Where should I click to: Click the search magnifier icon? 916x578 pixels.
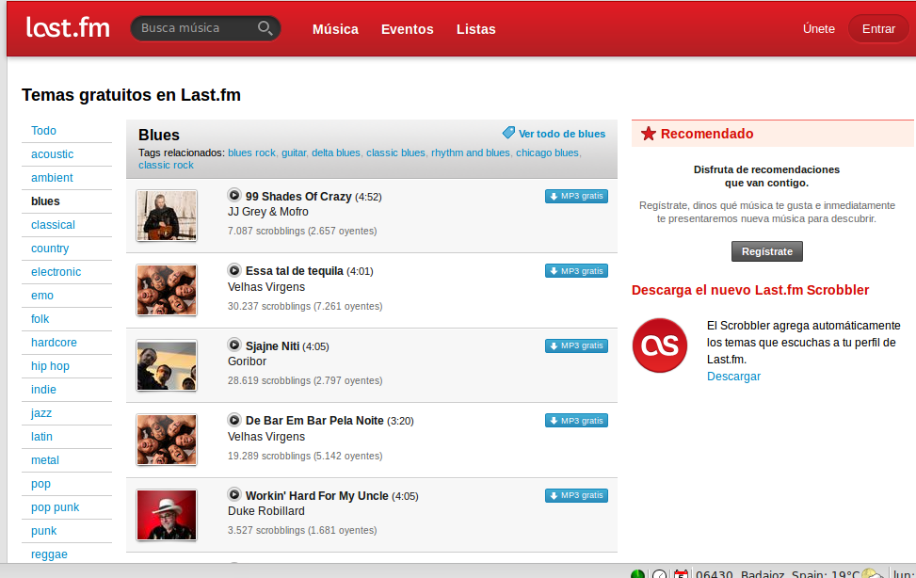(x=265, y=28)
